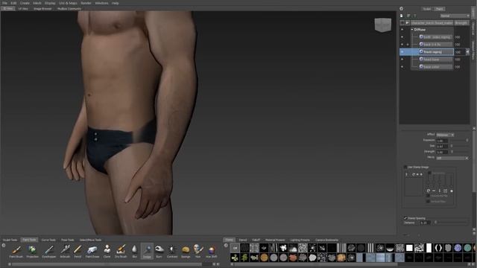Select the Dry Brush tool
This screenshot has width=477, height=268.
click(x=121, y=251)
